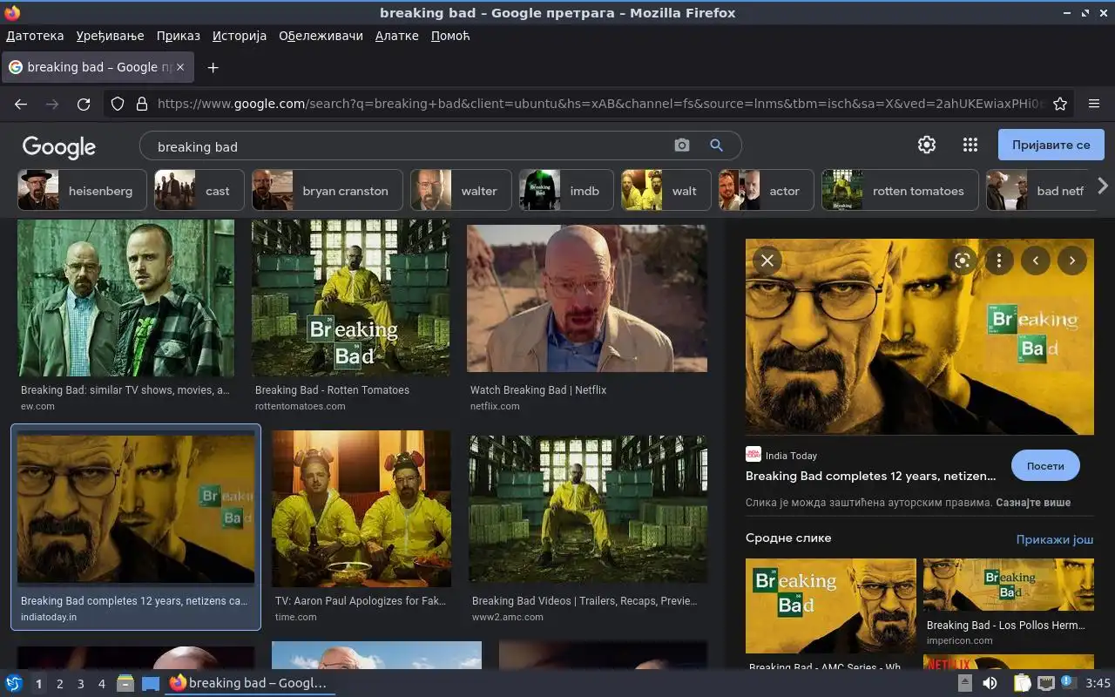This screenshot has height=697, width=1115.
Task: Switch to workspace 4 on the taskbar
Action: pyautogui.click(x=101, y=684)
